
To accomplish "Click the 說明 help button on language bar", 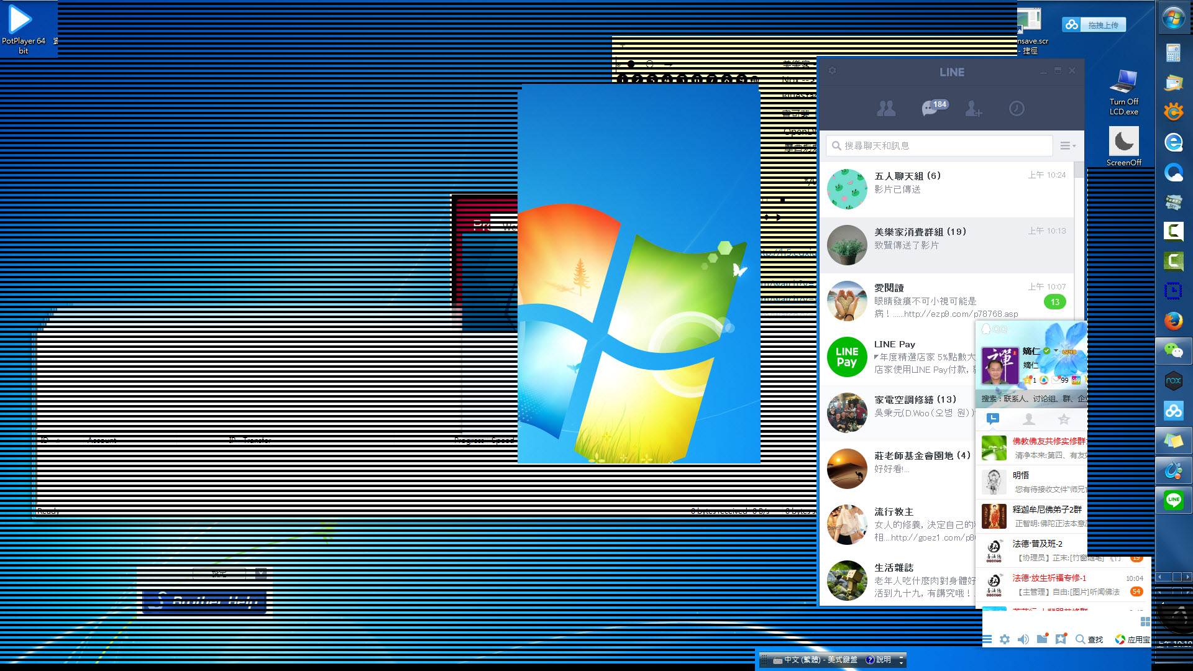I will (x=879, y=660).
